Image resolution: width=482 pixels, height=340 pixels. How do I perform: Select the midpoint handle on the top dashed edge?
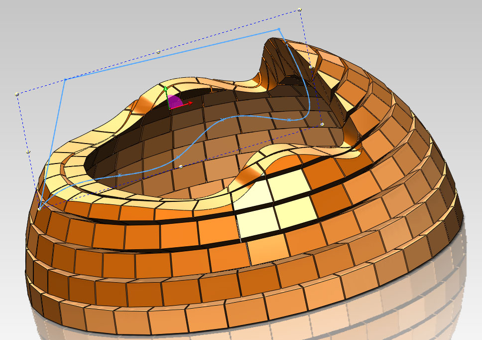click(x=158, y=52)
